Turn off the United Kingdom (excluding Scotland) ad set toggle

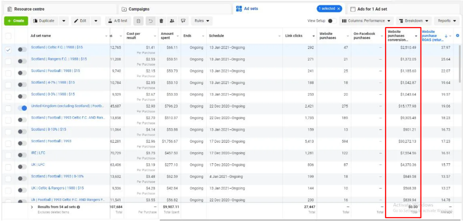[22, 108]
